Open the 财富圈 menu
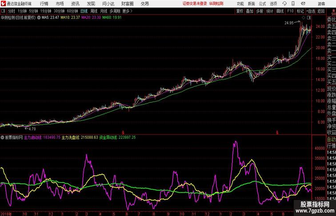Screen dimensions: 336x216 pos(127,4)
